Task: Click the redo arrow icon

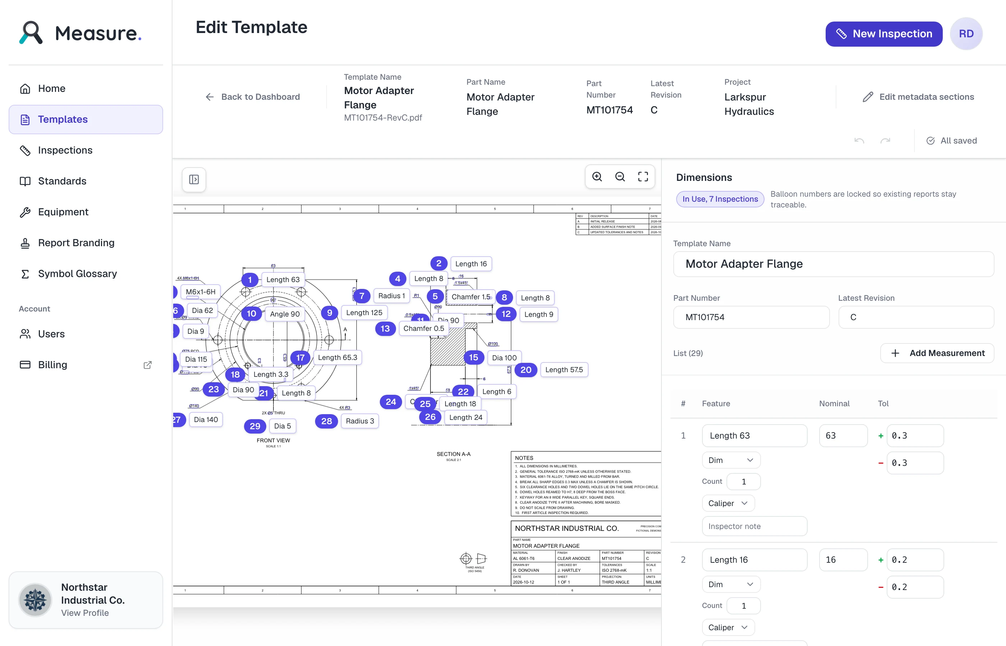Action: (885, 141)
